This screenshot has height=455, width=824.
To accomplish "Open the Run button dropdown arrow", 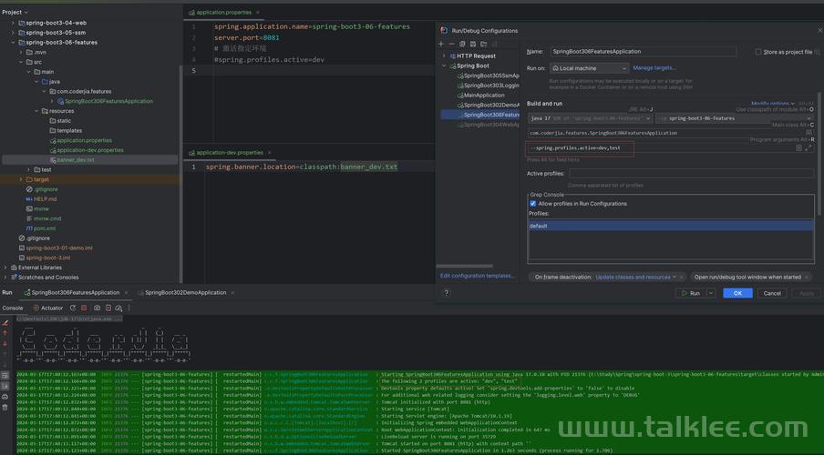I will [711, 293].
